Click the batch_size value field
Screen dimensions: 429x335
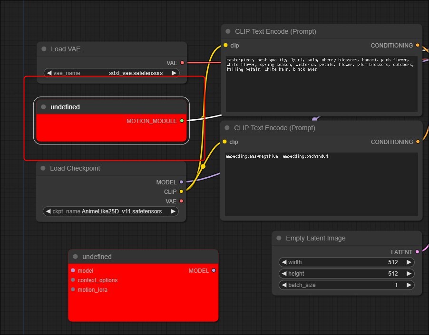point(346,285)
